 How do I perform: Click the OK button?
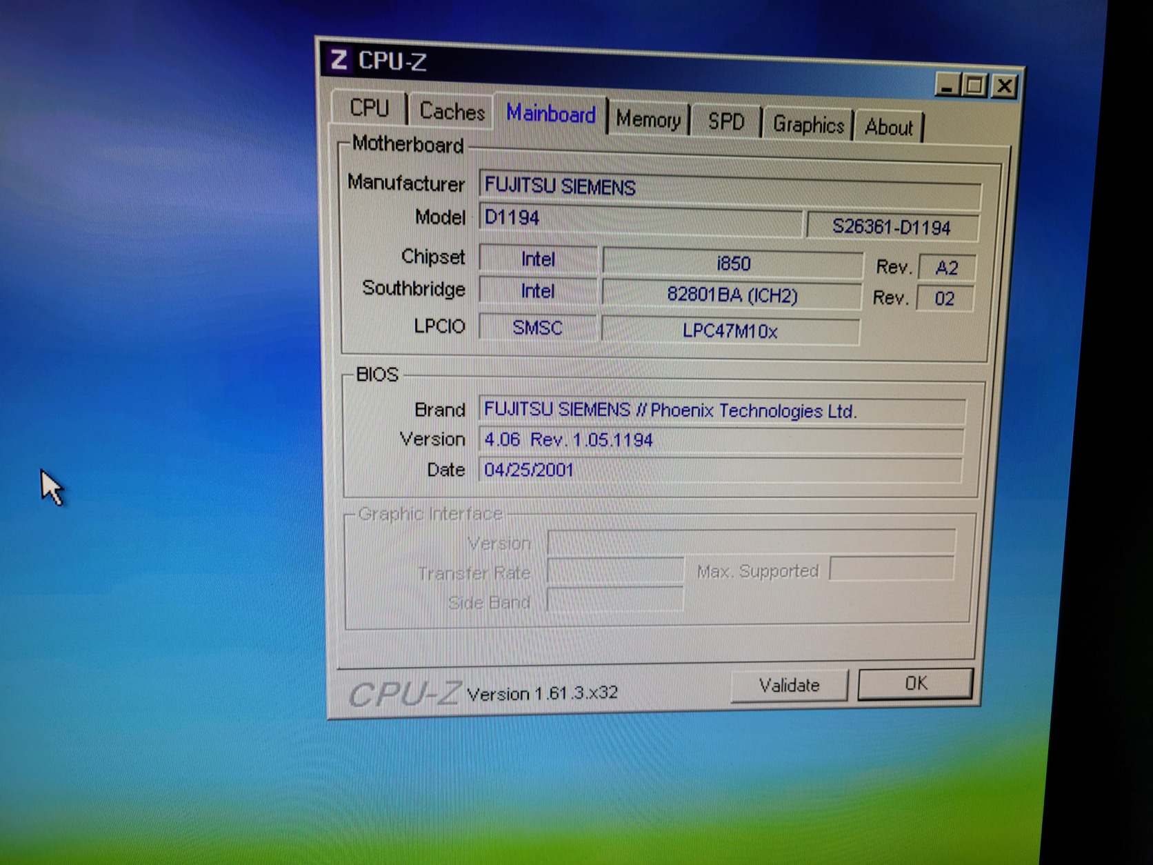pos(915,684)
